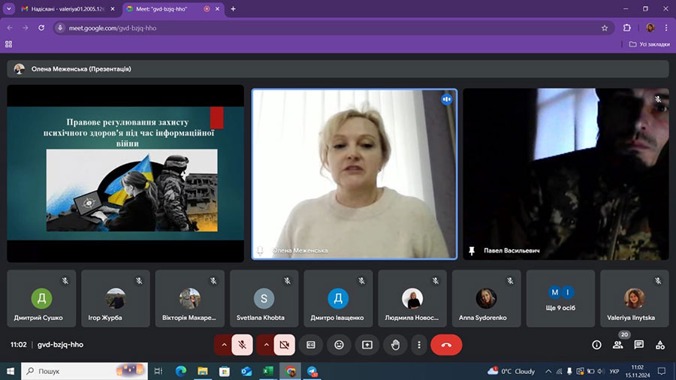The height and width of the screenshot is (380, 676).
Task: Open the Activities panel icon
Action: [x=660, y=345]
